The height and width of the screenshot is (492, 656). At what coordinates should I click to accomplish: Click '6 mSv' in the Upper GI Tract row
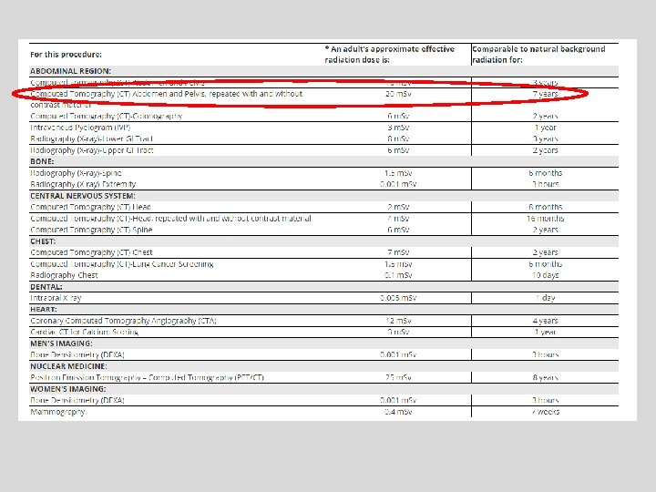(x=398, y=150)
